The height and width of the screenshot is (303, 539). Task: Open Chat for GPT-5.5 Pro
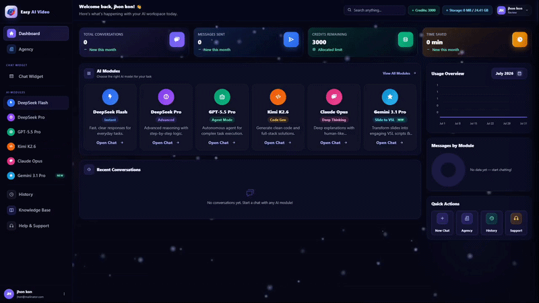coord(222,143)
